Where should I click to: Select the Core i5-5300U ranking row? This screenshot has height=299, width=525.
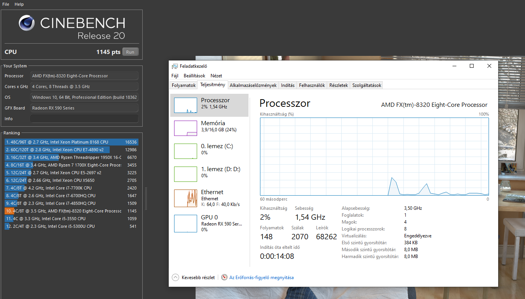coord(71,226)
